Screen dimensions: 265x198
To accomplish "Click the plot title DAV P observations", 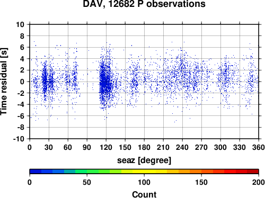I will (x=144, y=4).
